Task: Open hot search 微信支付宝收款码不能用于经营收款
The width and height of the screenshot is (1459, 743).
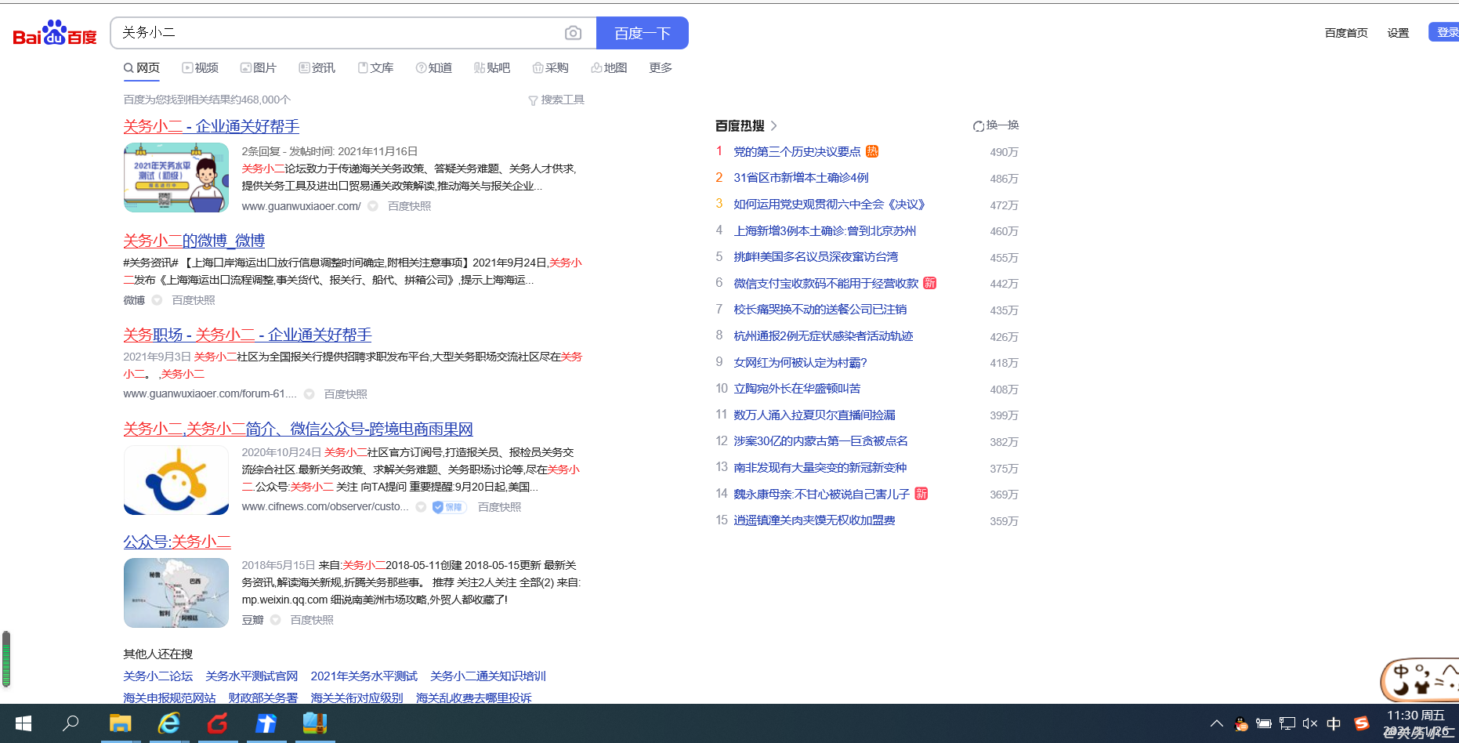Action: 826,283
